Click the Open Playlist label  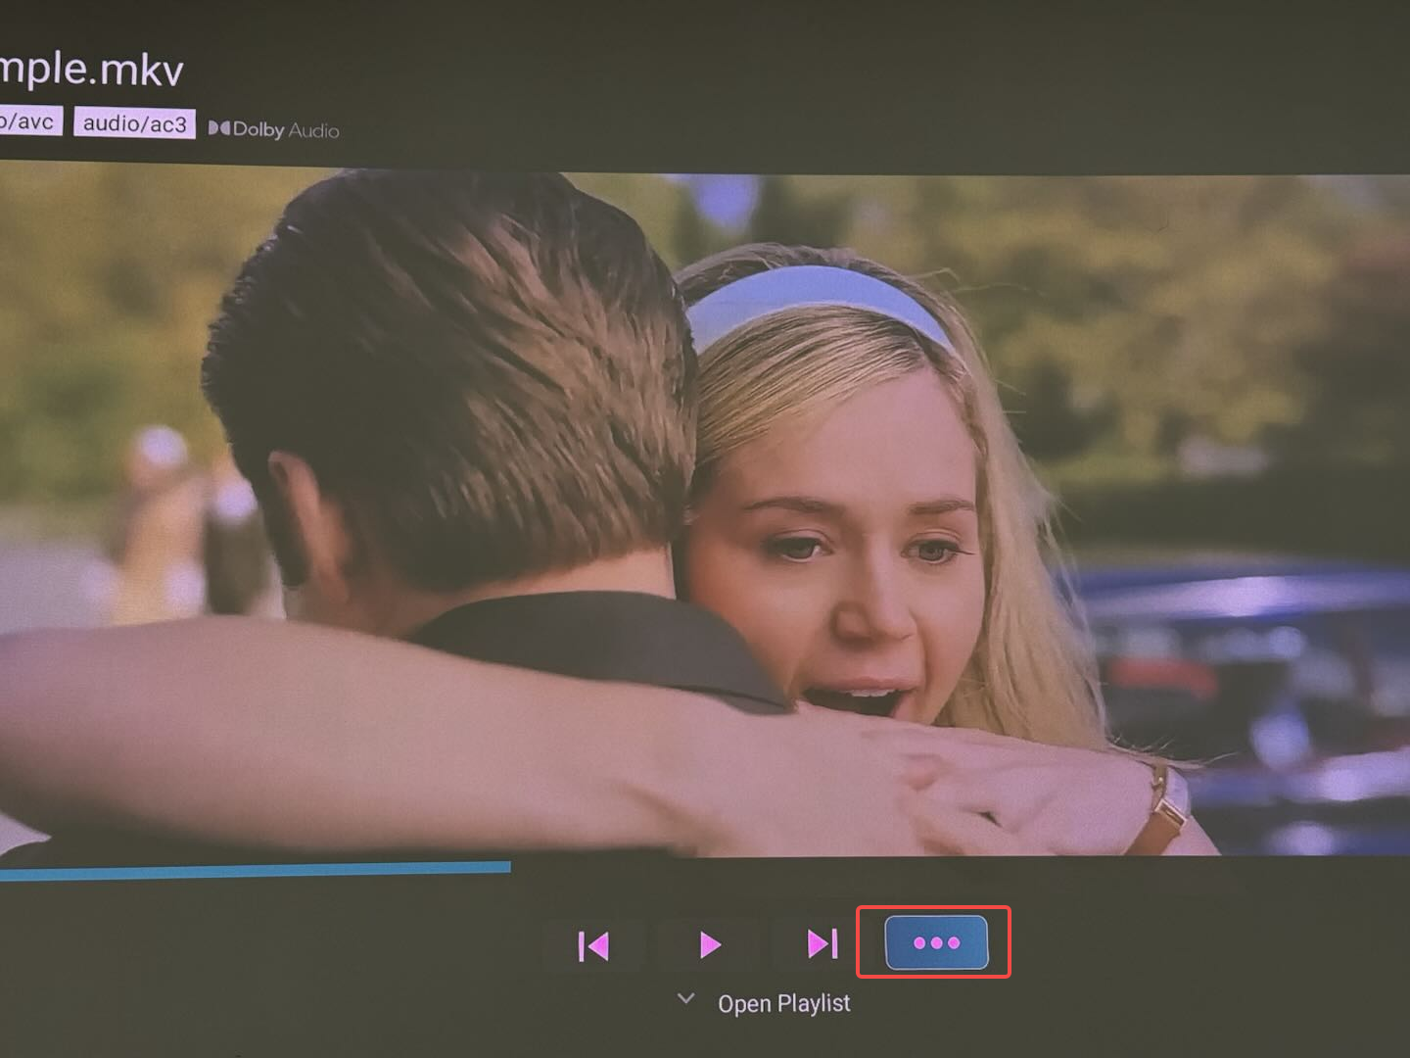click(x=784, y=1003)
